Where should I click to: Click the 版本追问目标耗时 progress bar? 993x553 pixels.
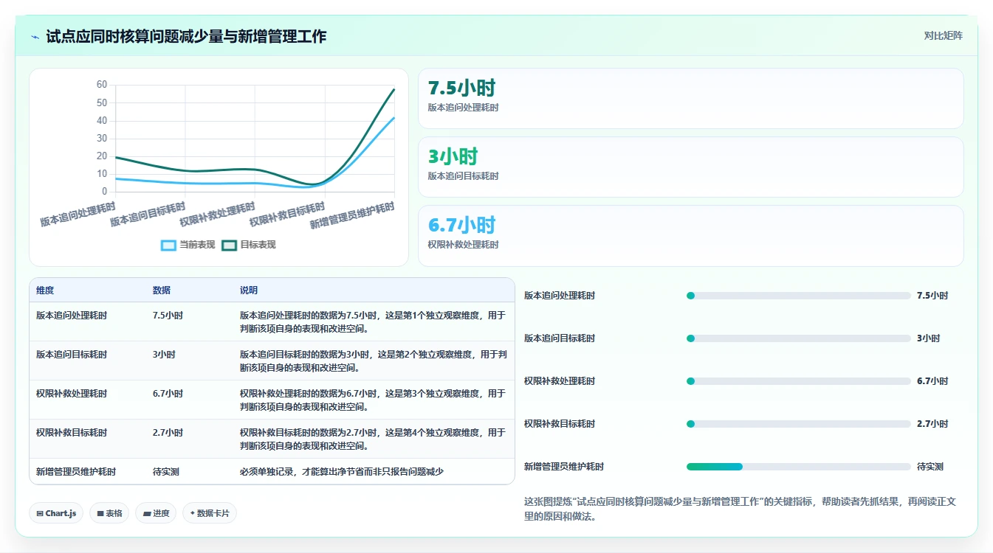coord(799,338)
